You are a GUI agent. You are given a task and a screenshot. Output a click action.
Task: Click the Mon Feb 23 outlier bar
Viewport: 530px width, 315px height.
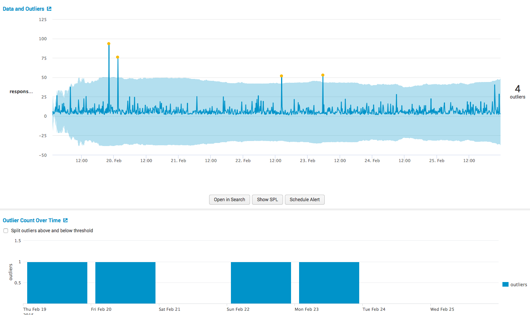[x=329, y=283]
